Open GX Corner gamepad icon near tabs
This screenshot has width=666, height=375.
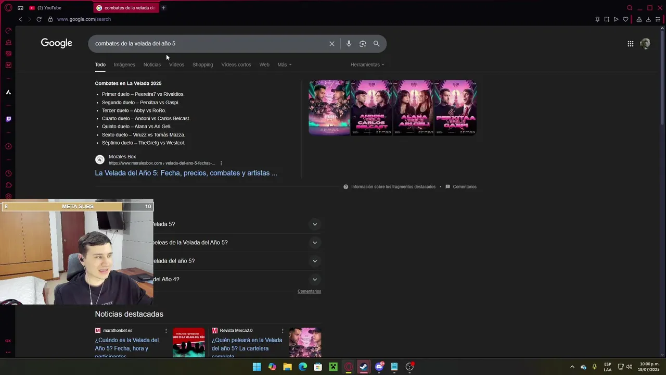pyautogui.click(x=20, y=8)
